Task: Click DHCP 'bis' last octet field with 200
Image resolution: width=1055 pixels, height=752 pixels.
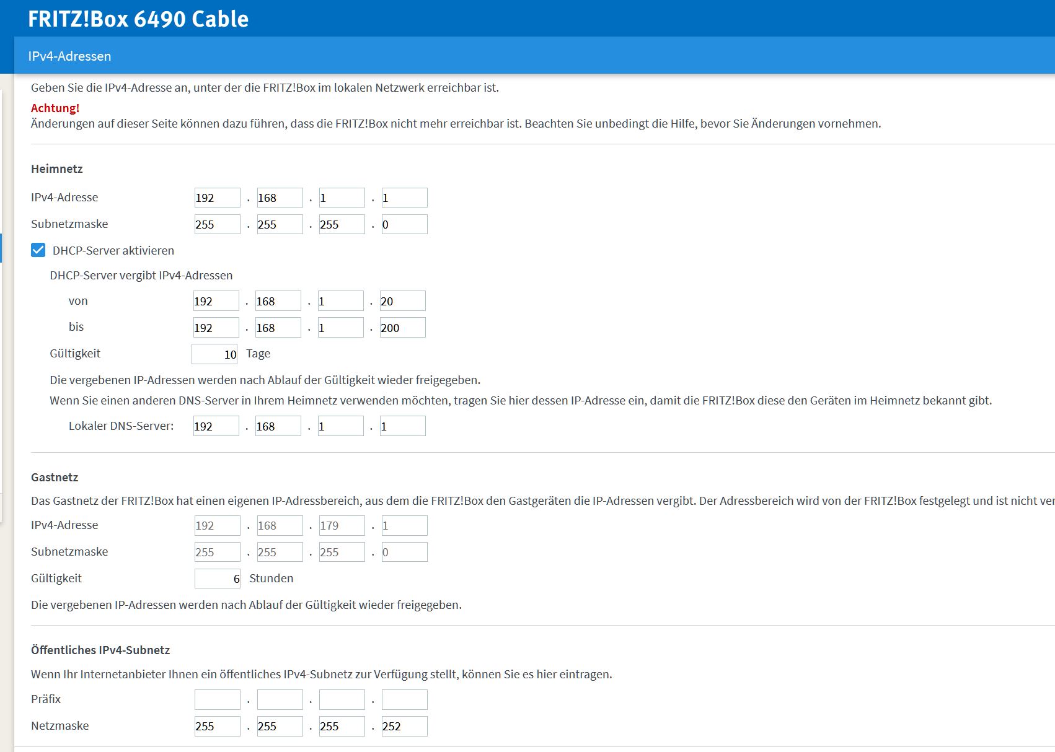Action: (x=402, y=328)
